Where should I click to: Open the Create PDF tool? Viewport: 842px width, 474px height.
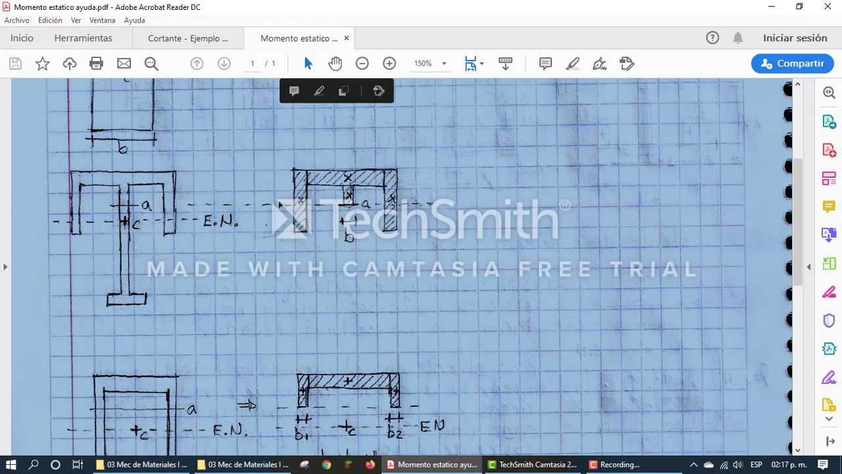point(829,151)
